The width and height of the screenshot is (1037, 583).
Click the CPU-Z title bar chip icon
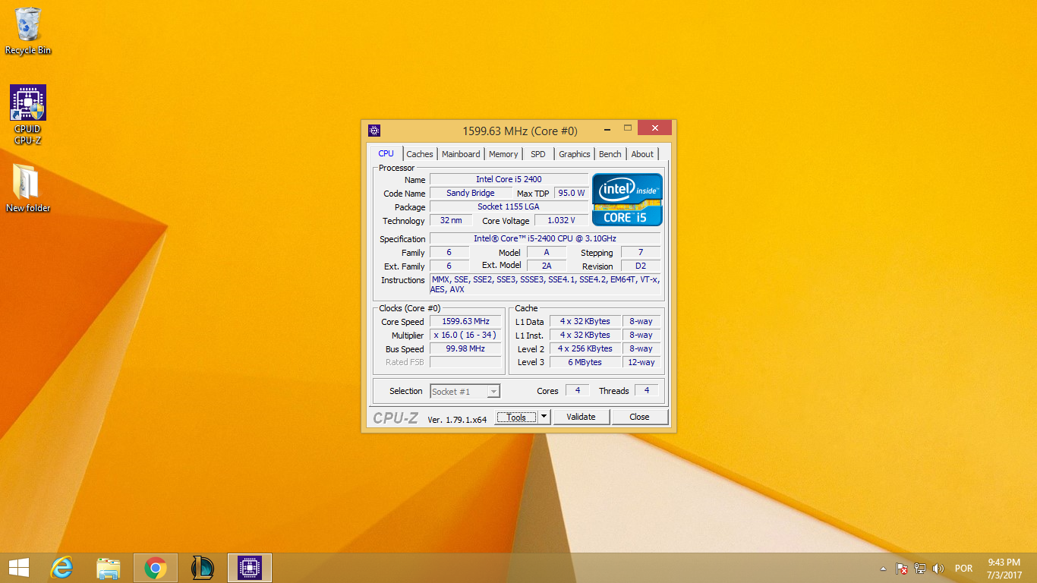374,131
